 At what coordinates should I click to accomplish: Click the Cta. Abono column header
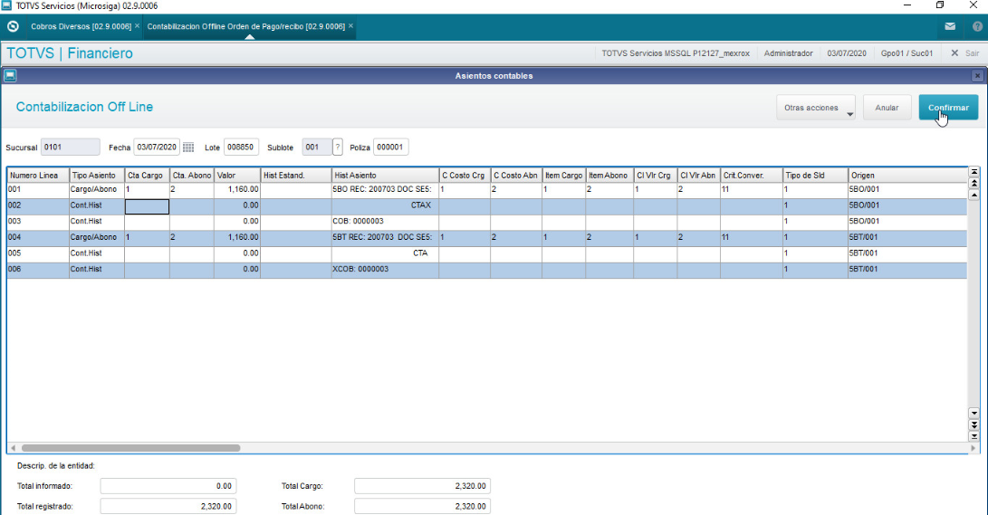(x=192, y=176)
